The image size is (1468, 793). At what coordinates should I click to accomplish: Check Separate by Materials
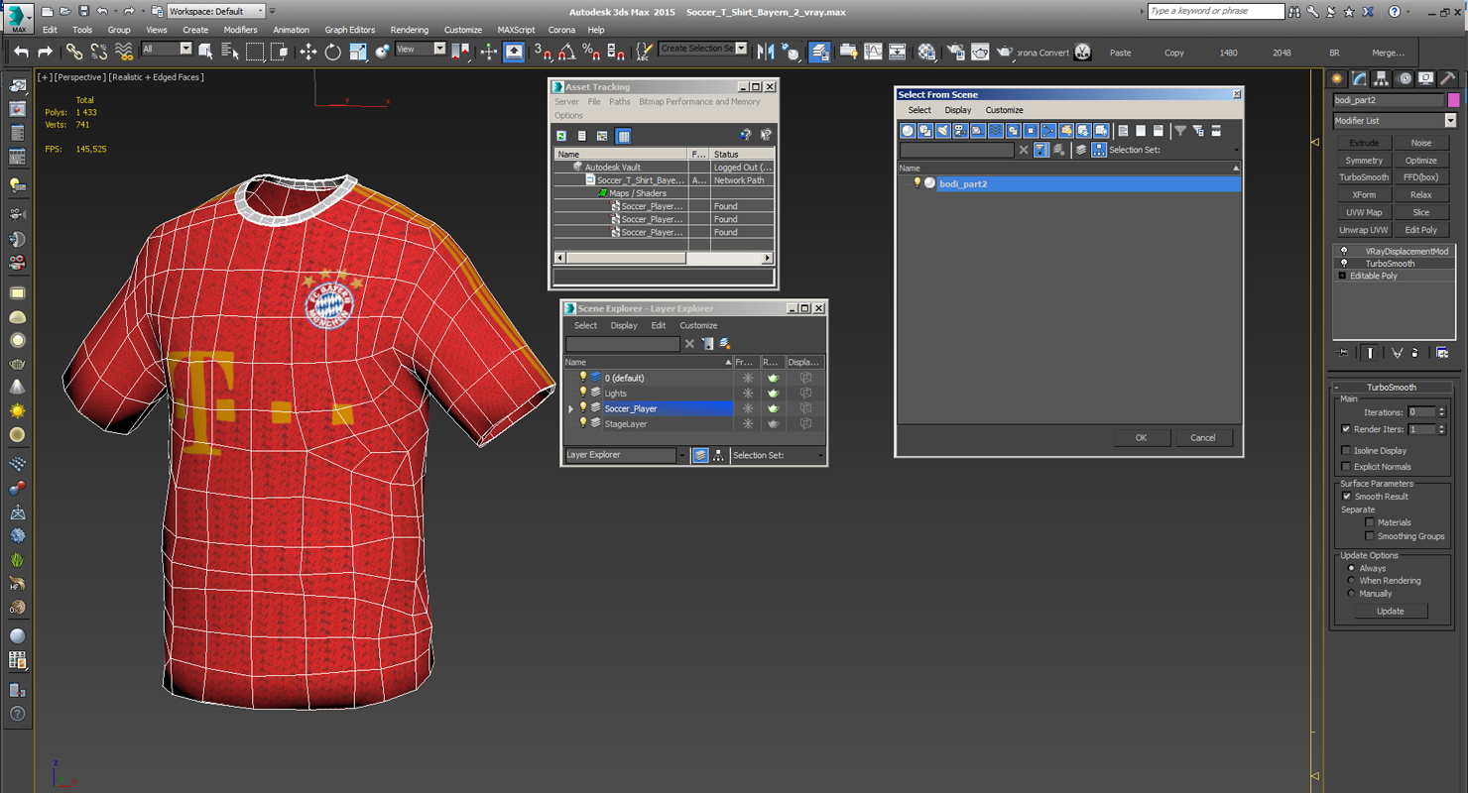1370,522
